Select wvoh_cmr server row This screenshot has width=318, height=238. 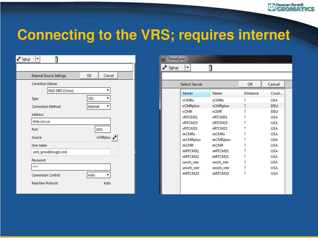coord(233,168)
